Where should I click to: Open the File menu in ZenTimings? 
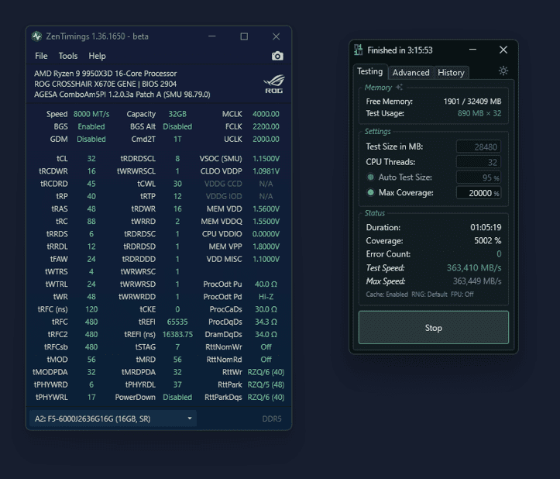pos(41,56)
